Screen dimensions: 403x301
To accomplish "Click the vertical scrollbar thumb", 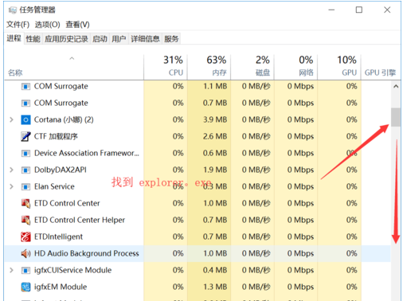I will 396,117.
